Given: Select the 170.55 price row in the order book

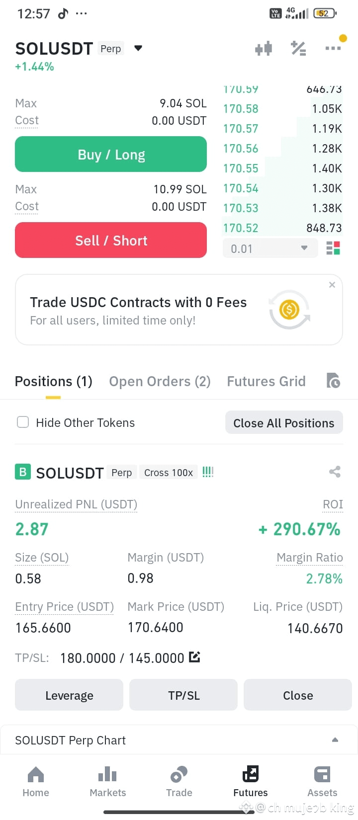Looking at the screenshot, I should (x=282, y=168).
